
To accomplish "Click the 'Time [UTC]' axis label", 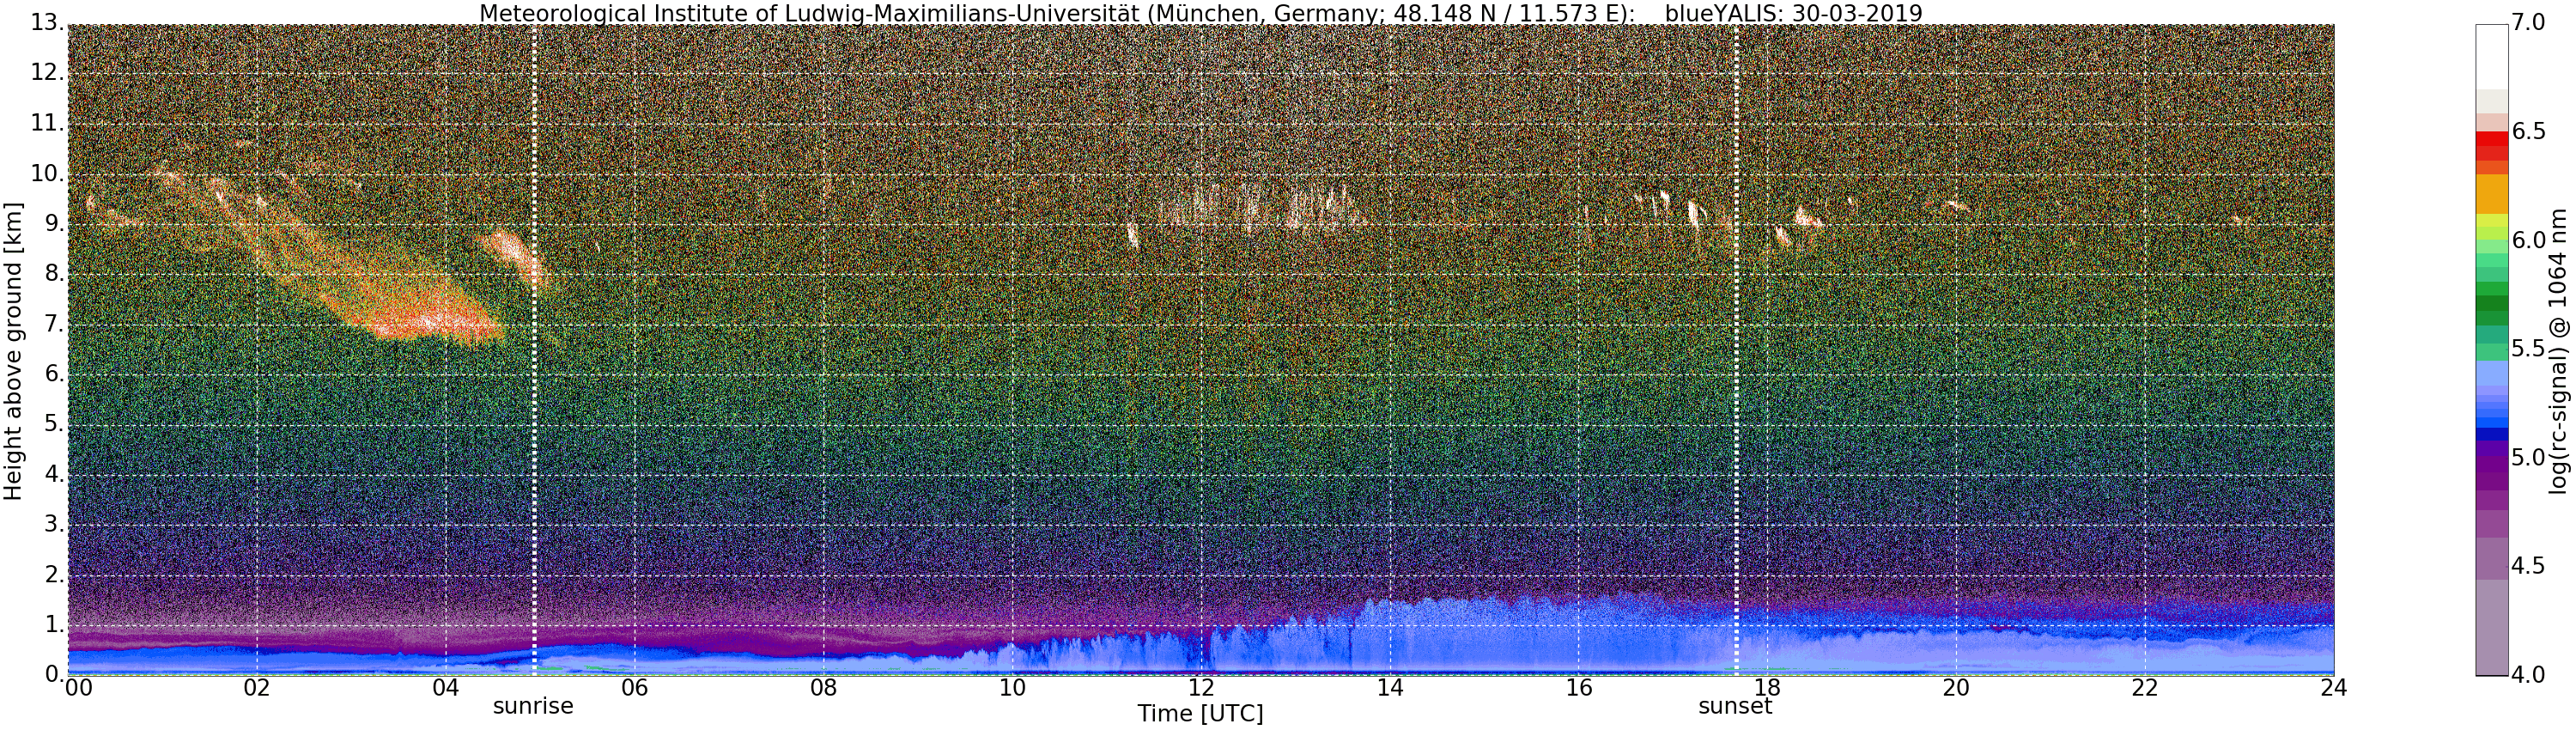I will [1200, 714].
